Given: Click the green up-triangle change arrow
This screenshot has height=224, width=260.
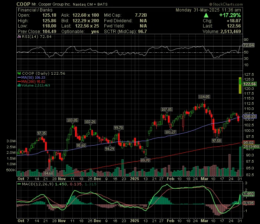Looking at the screenshot, I should 206,16.
